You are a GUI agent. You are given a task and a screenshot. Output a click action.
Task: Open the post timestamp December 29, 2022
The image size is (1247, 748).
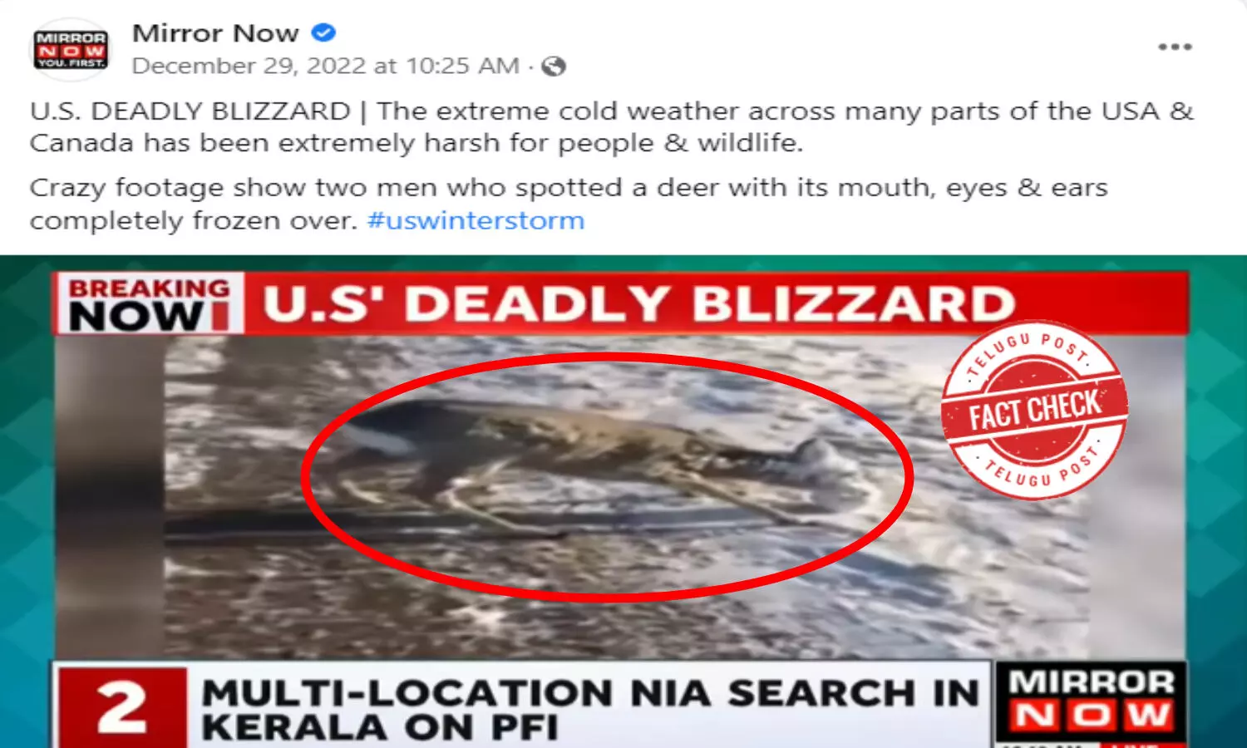325,66
